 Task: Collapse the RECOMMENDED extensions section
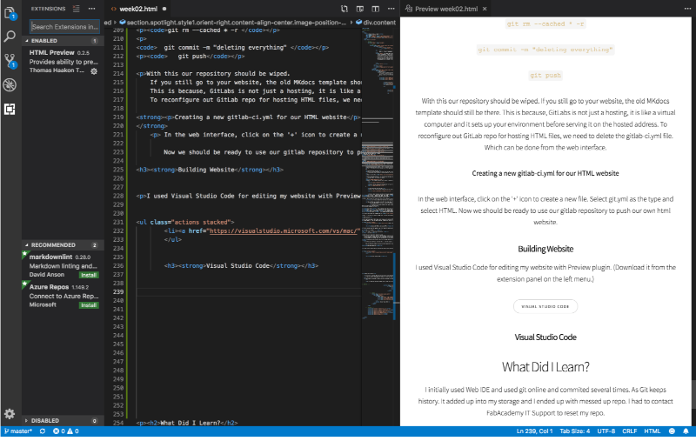63,245
